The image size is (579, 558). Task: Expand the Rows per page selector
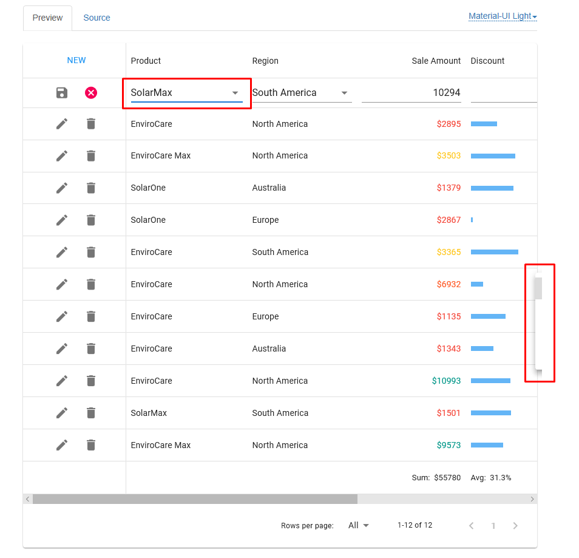[358, 525]
